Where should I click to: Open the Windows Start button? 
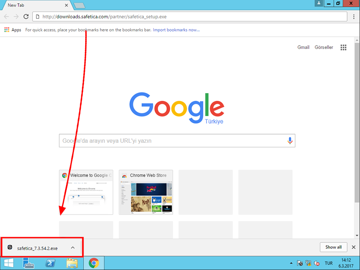coord(9,263)
